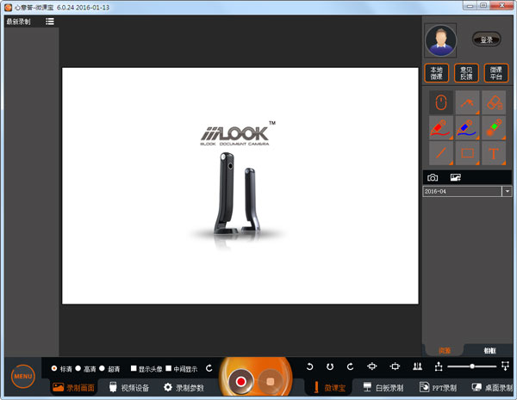517x400 pixels.
Task: Open 微课平台 platform button
Action: coord(496,73)
